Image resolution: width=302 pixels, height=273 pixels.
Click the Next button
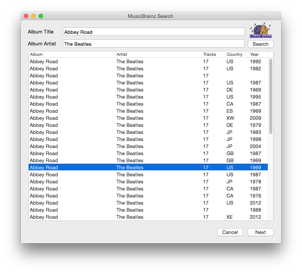260,232
